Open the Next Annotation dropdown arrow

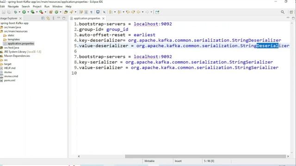(115, 12)
